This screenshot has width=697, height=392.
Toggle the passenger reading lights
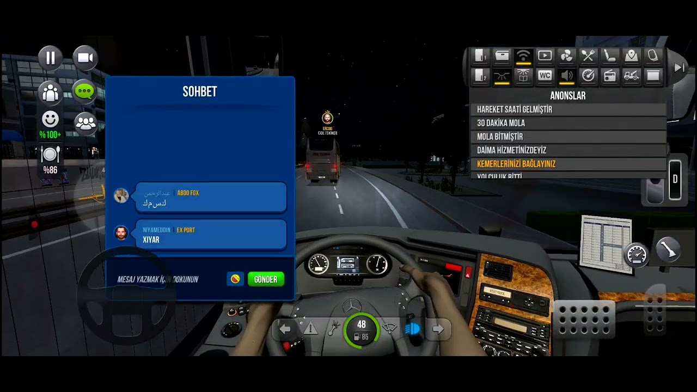(523, 76)
